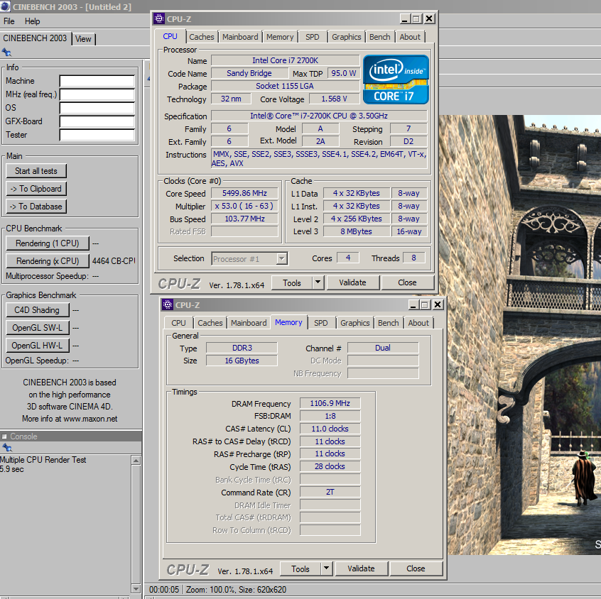Viewport: 601px width, 599px height.
Task: Open About tab in lower CPU-Z window
Action: [x=418, y=323]
